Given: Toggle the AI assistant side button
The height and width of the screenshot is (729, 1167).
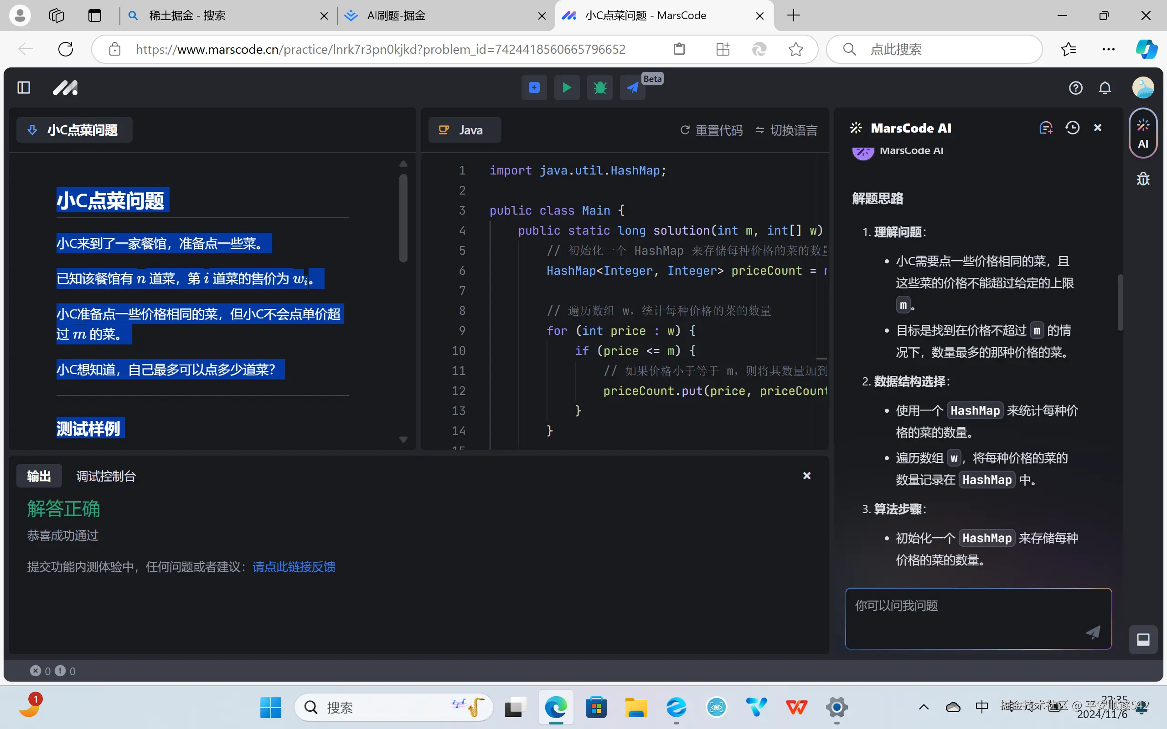Looking at the screenshot, I should (x=1143, y=133).
